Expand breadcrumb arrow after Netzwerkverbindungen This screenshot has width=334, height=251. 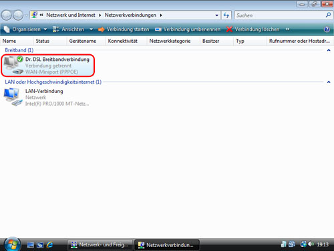[x=161, y=15]
